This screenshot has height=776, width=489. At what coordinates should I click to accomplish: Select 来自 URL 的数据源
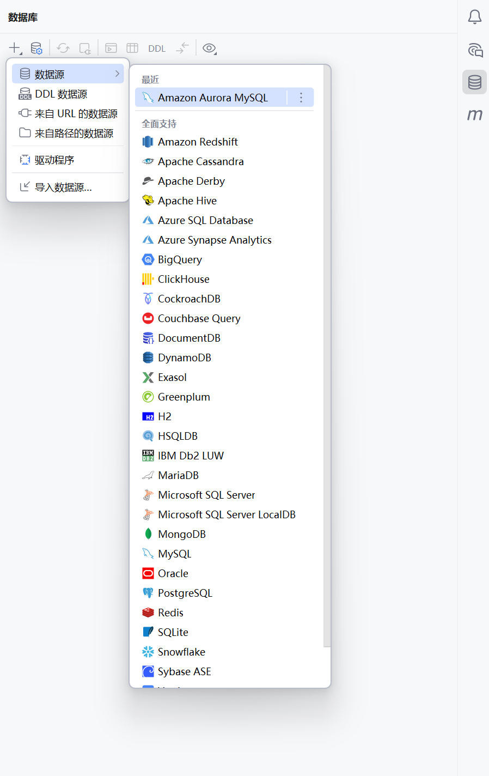(x=68, y=113)
